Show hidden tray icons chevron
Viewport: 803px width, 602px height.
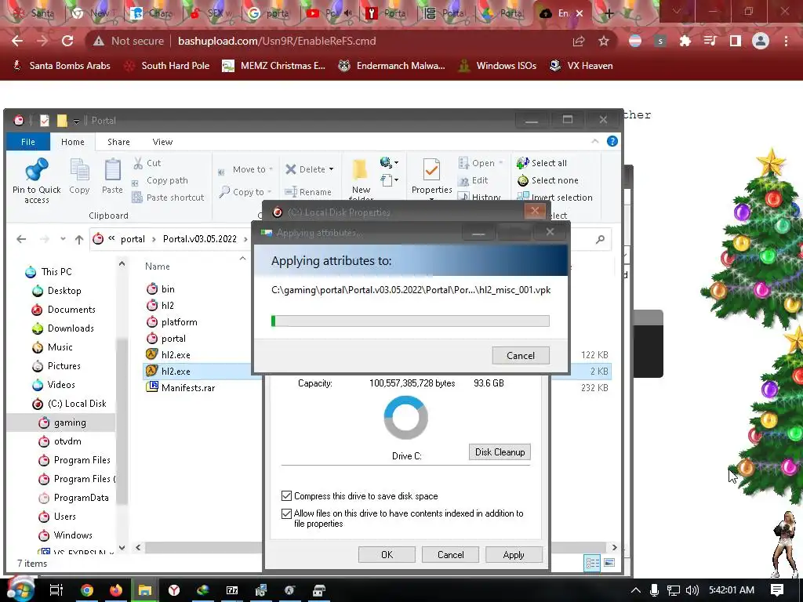point(635,590)
